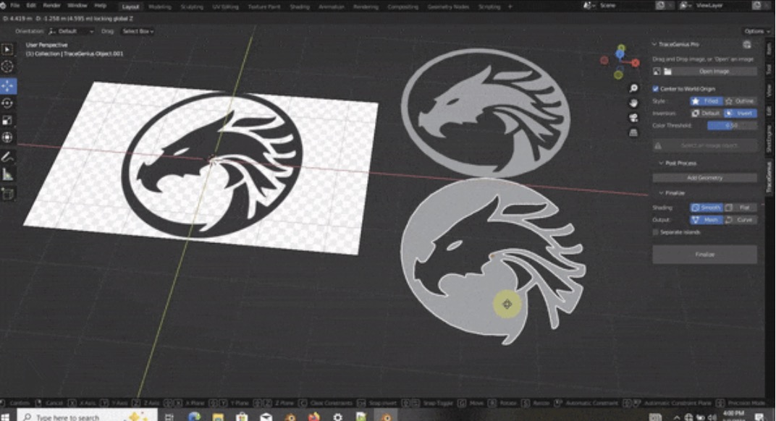The height and width of the screenshot is (421, 776).
Task: Click the Blender logo in menu bar
Action: [4, 6]
